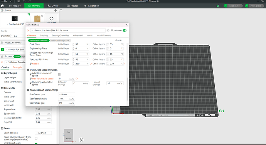Click the fit-view camera icon below the viewport
Screen dimensions: 266x145
[81, 140]
